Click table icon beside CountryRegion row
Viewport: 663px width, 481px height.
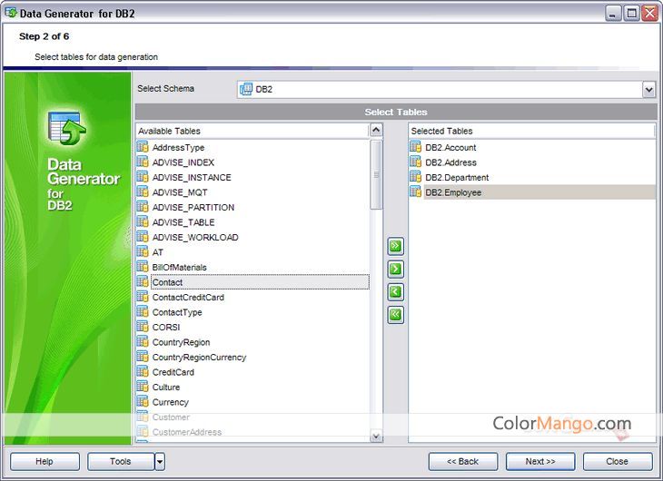coord(143,342)
